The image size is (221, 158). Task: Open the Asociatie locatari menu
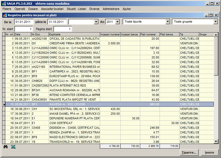pyautogui.click(x=52, y=9)
